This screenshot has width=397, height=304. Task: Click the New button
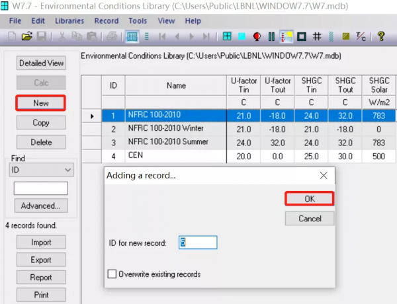pos(41,103)
